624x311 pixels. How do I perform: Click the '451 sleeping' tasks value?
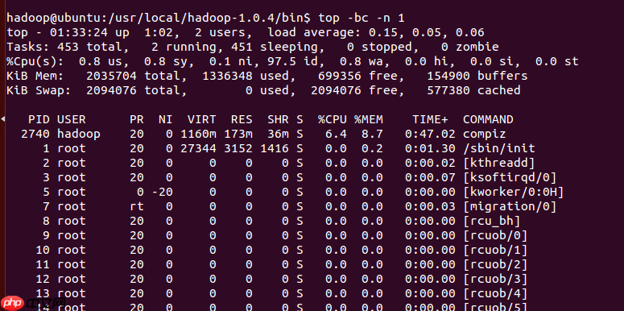(275, 47)
